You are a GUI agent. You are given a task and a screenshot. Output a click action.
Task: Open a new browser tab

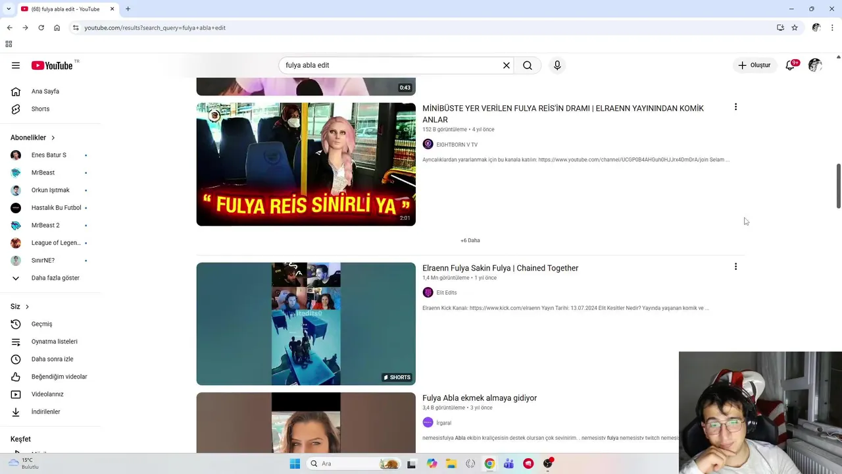pyautogui.click(x=128, y=9)
